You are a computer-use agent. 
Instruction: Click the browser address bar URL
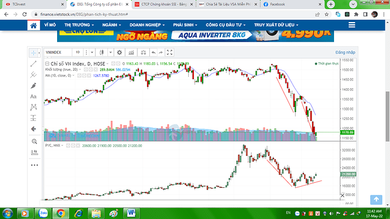click(84, 15)
